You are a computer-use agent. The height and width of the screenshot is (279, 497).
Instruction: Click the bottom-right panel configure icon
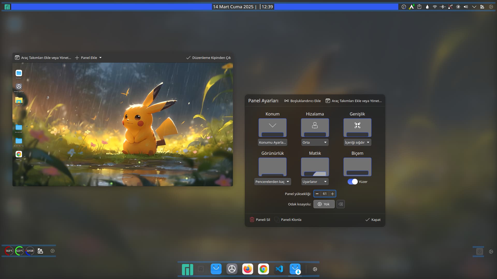[x=491, y=252]
